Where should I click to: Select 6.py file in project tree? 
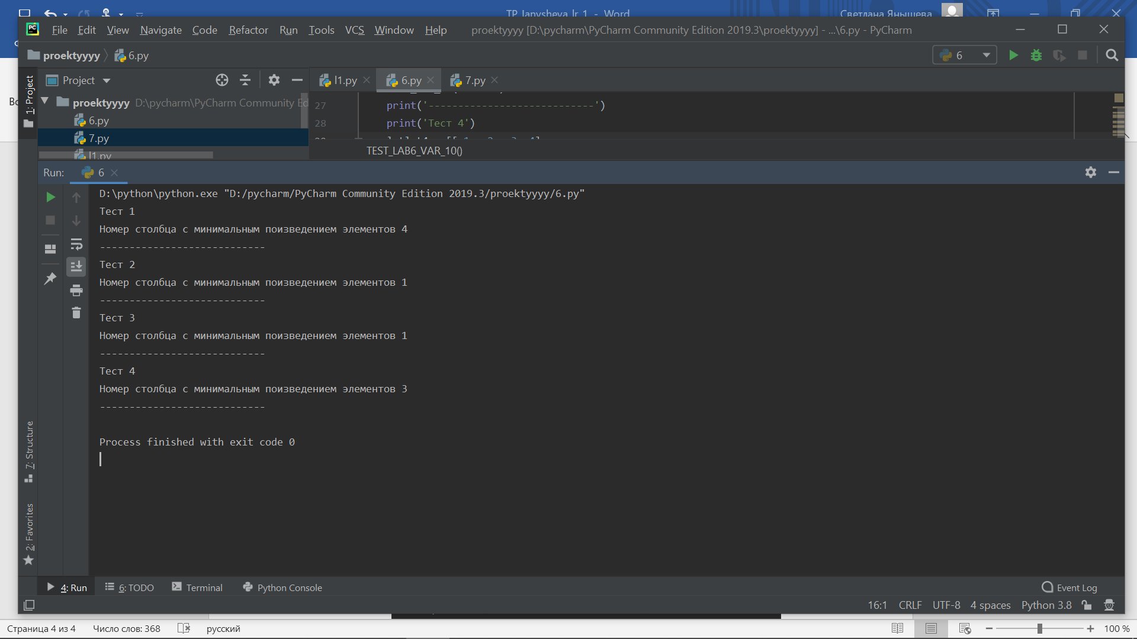coord(98,121)
